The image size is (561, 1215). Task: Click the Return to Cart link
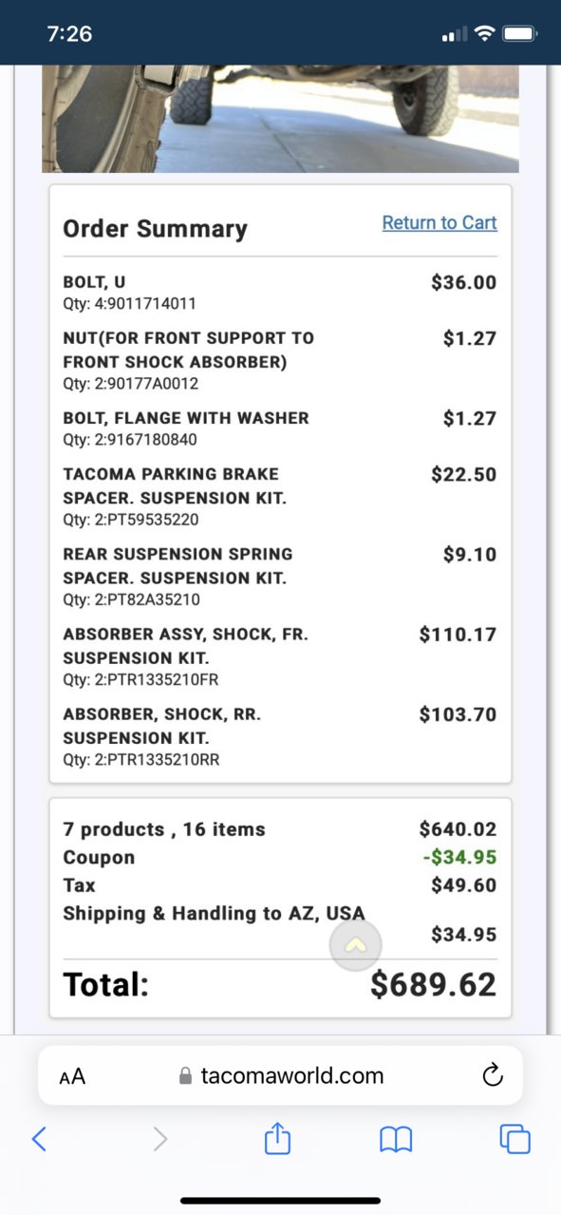[439, 222]
